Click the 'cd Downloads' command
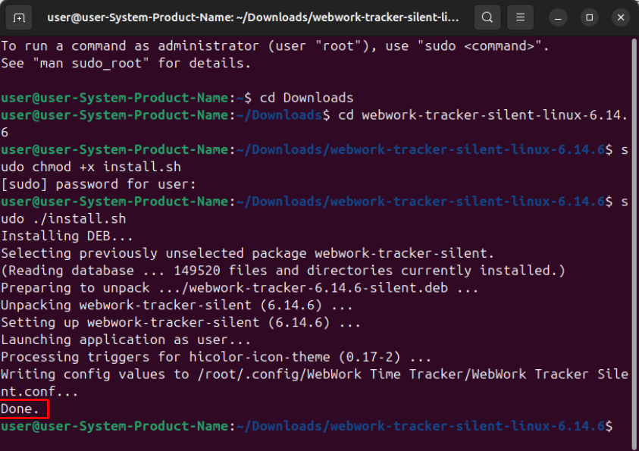 (x=306, y=98)
